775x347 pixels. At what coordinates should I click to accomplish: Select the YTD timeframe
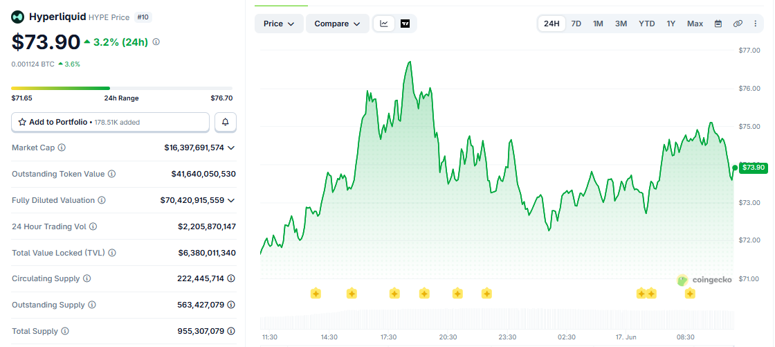[x=646, y=24]
